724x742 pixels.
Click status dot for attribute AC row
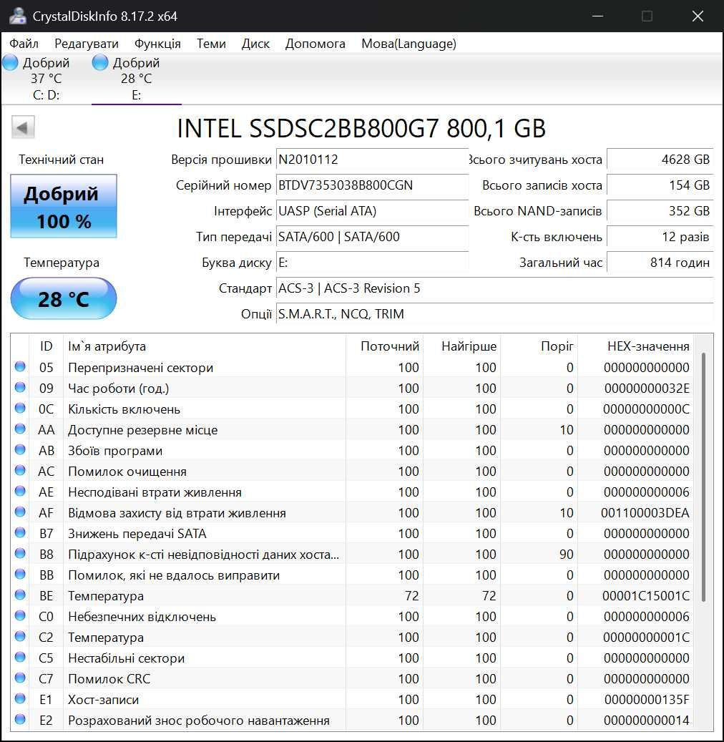point(20,471)
